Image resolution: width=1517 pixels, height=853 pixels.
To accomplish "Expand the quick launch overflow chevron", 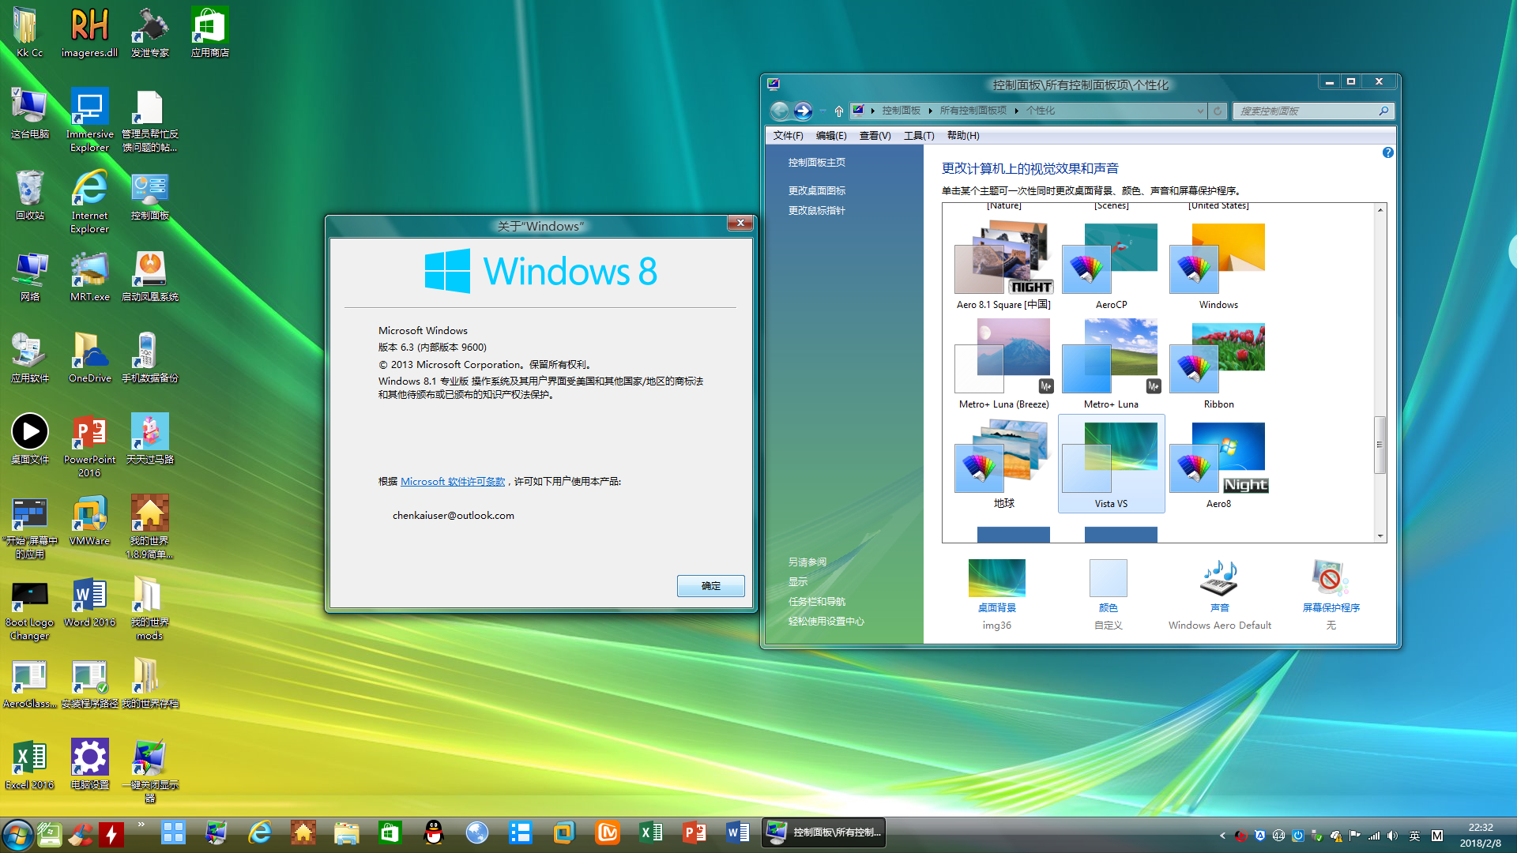I will (141, 825).
